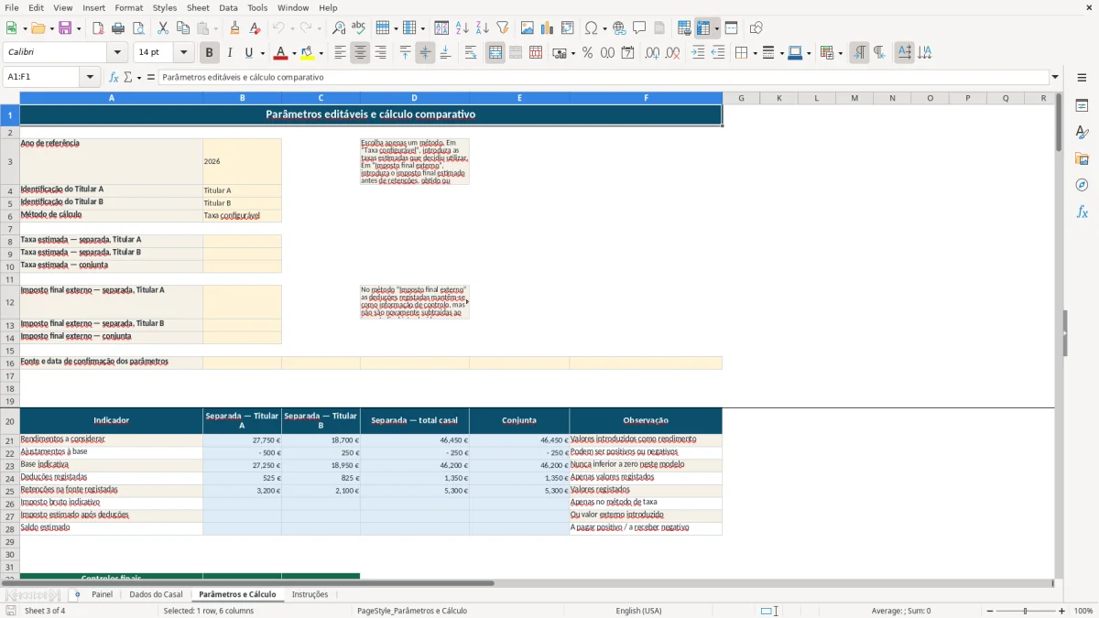Click the formula input line

click(x=604, y=77)
